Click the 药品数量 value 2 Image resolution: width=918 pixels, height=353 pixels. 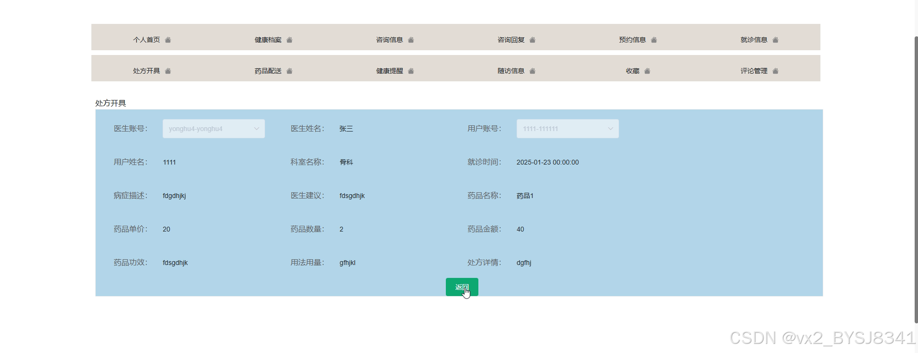click(341, 229)
